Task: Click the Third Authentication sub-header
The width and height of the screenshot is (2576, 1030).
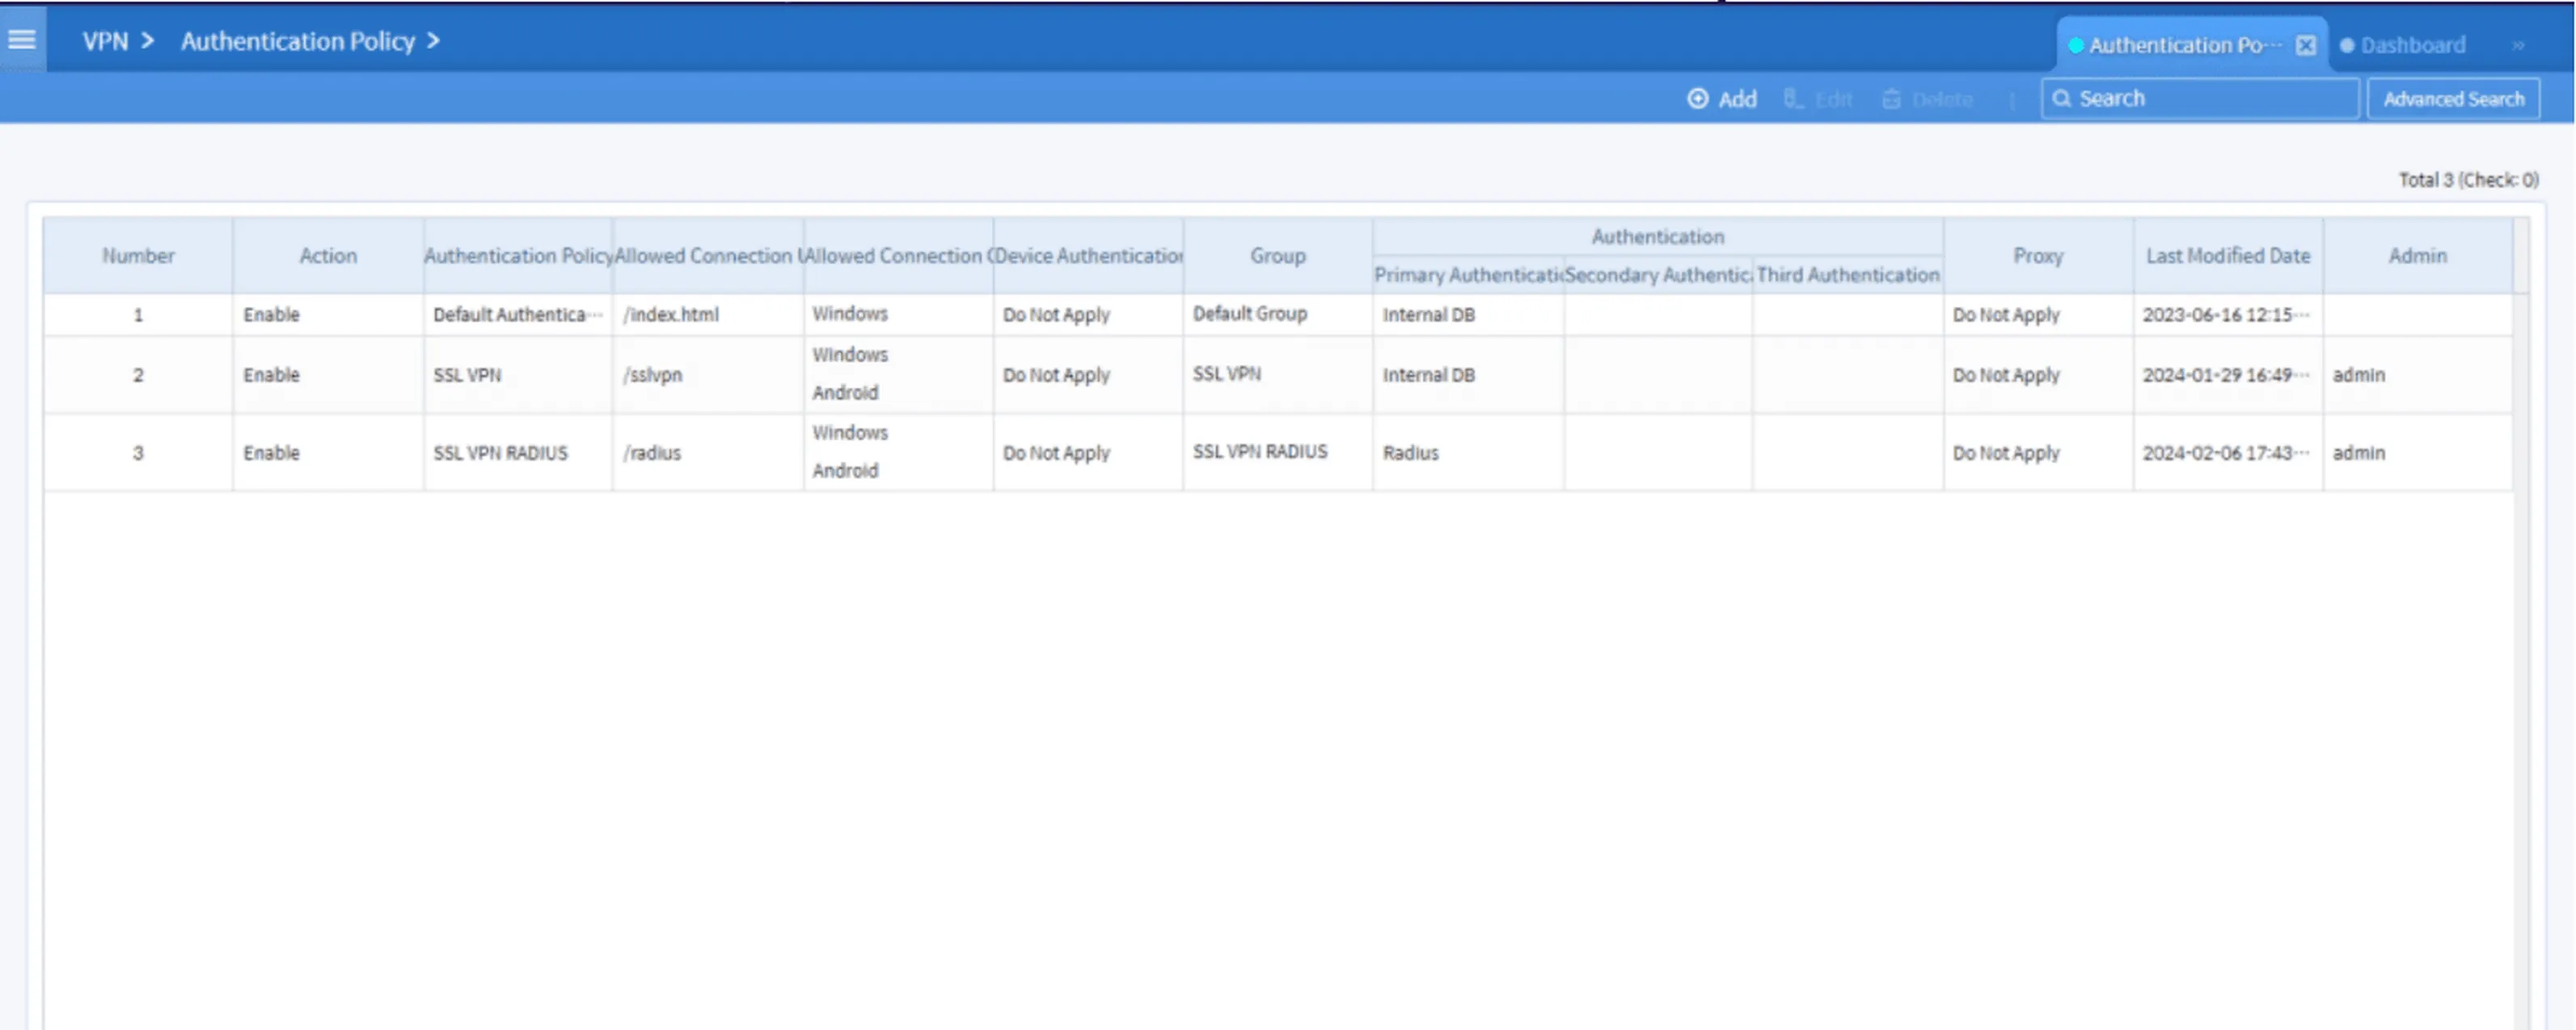Action: click(x=1847, y=275)
